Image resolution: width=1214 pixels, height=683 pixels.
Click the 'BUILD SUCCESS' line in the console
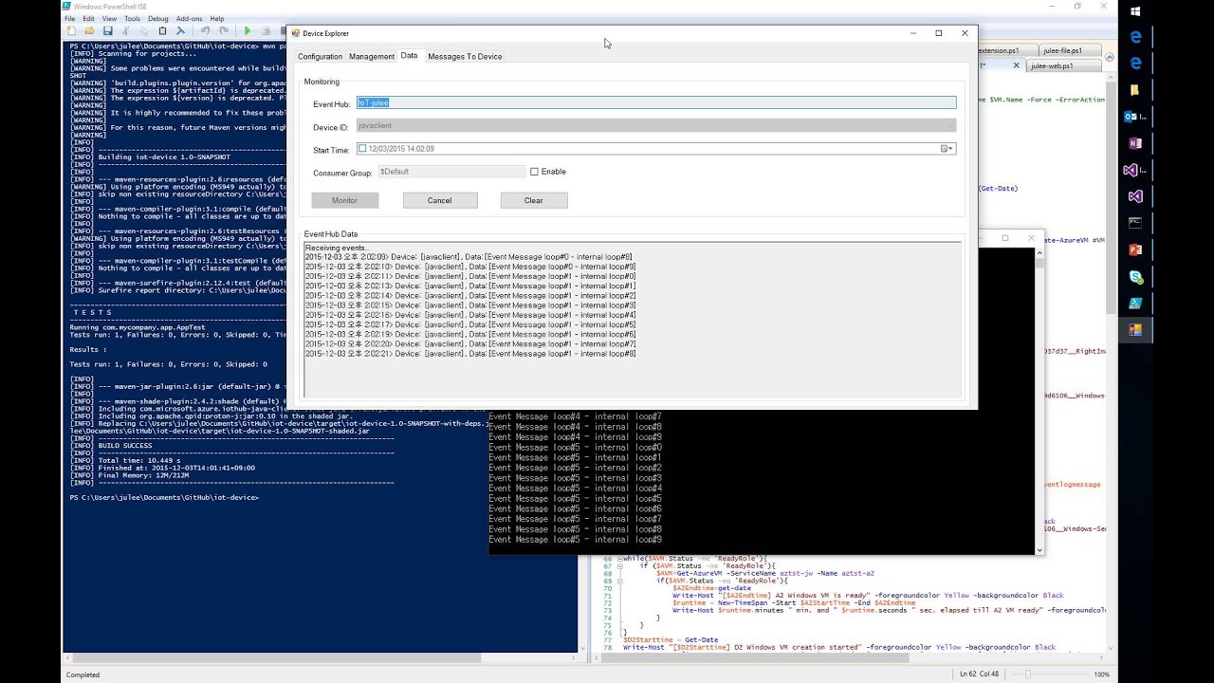[124, 446]
